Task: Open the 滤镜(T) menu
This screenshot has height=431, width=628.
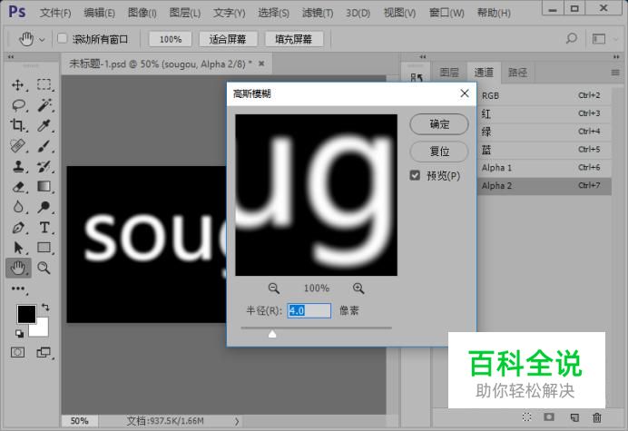Action: coord(318,13)
